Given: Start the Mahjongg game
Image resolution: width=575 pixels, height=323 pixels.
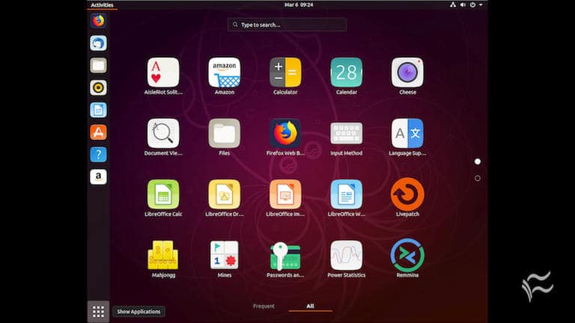Looking at the screenshot, I should (163, 255).
